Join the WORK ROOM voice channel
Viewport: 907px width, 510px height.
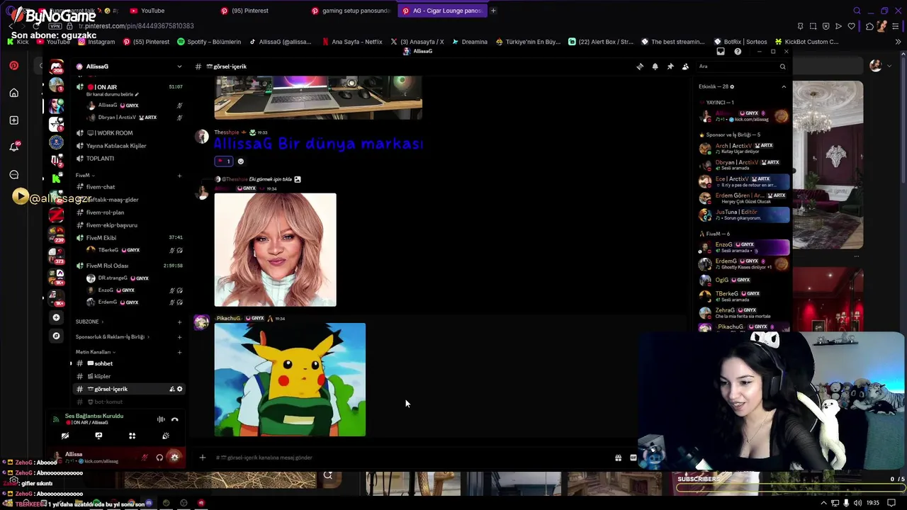coord(130,133)
